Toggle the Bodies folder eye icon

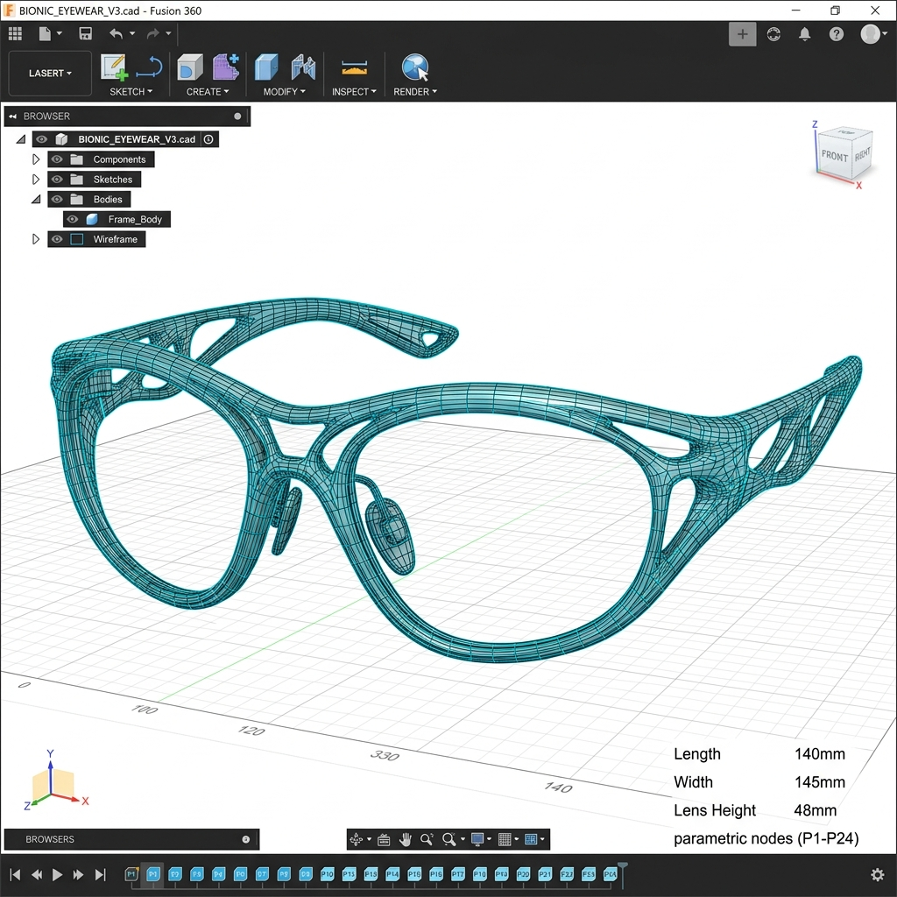(57, 199)
